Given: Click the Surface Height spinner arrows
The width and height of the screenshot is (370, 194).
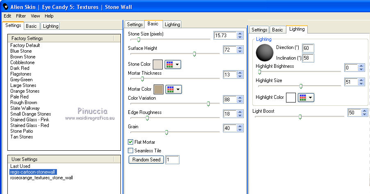Looking at the screenshot, I should tap(240, 49).
